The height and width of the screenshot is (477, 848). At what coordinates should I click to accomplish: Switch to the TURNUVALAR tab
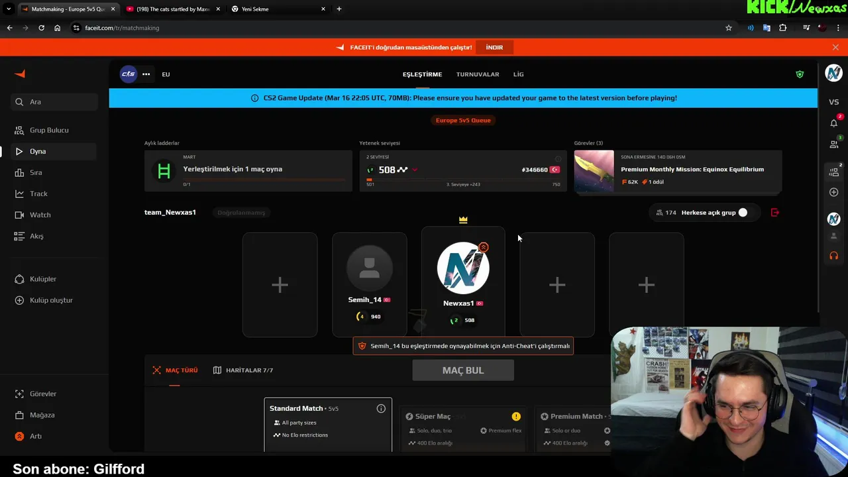pos(478,74)
